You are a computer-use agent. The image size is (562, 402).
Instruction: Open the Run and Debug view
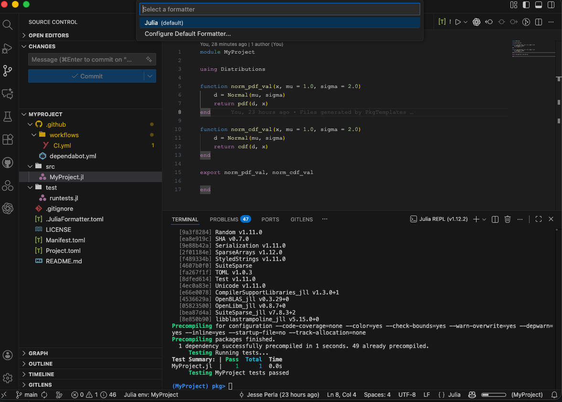pyautogui.click(x=8, y=48)
